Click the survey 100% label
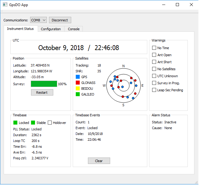The image size is (199, 185). coord(62,84)
